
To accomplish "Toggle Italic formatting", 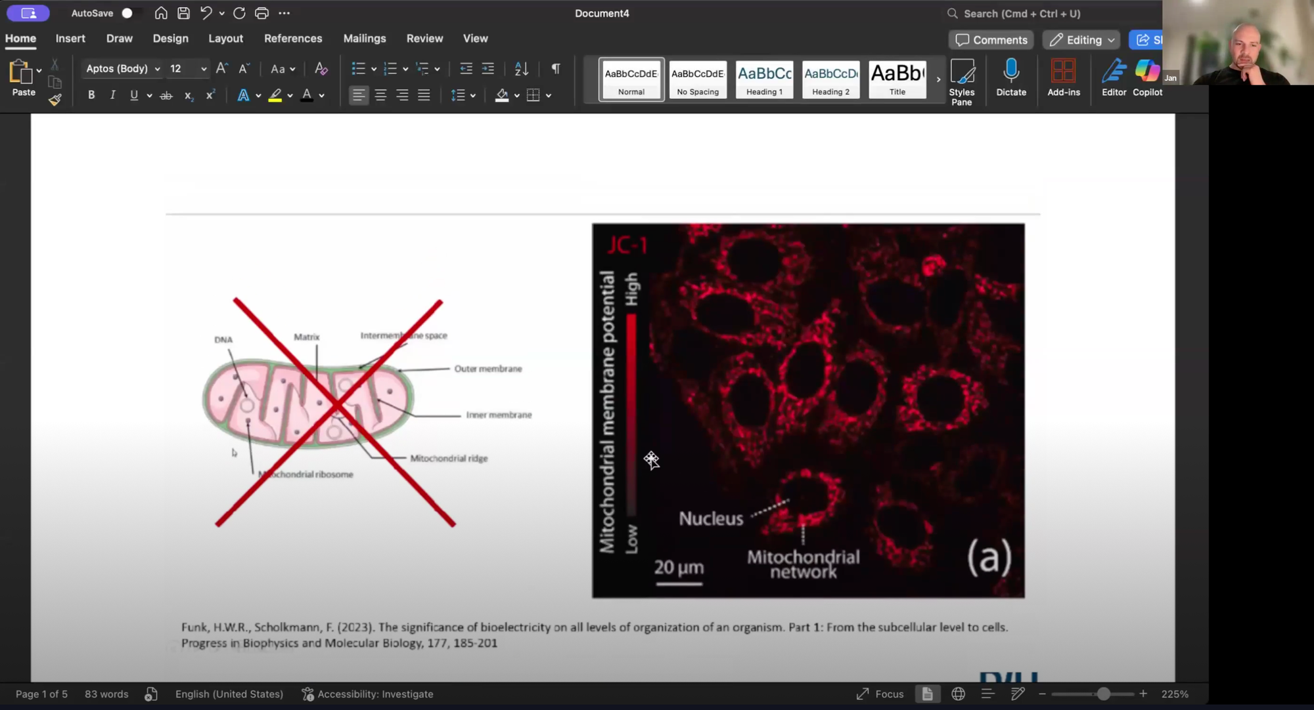I will (112, 95).
